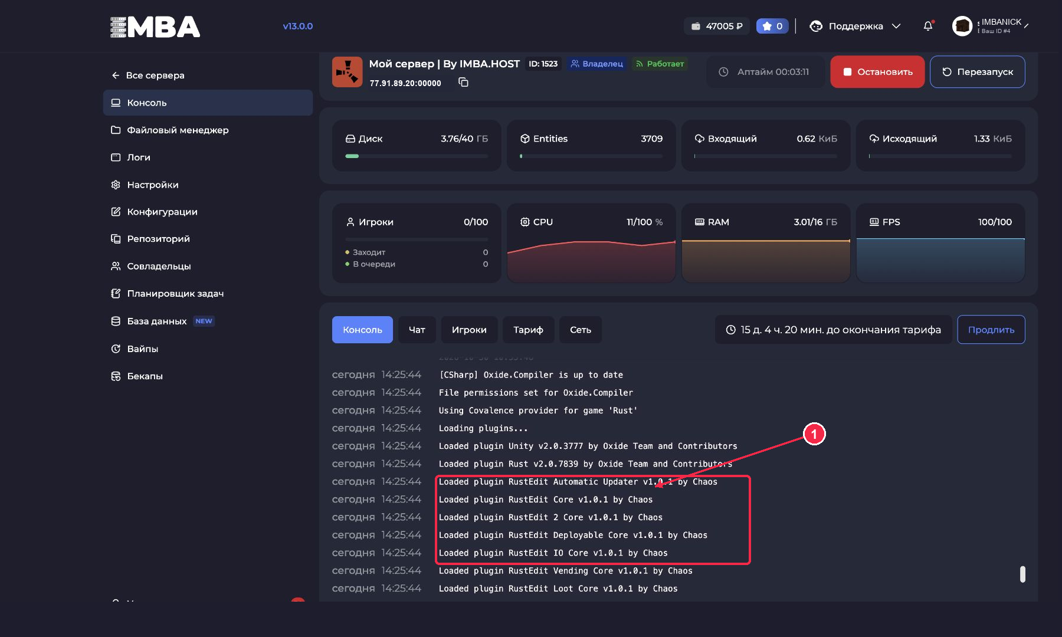
Task: Go back to Все сервера
Action: pyautogui.click(x=148, y=75)
